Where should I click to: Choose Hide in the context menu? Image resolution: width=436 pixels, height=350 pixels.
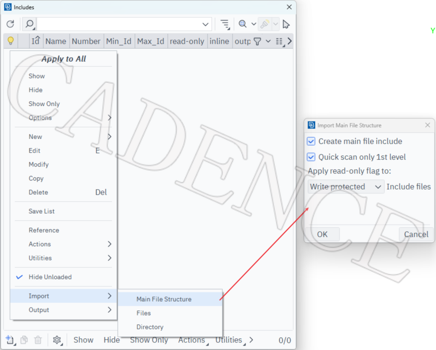click(x=63, y=90)
